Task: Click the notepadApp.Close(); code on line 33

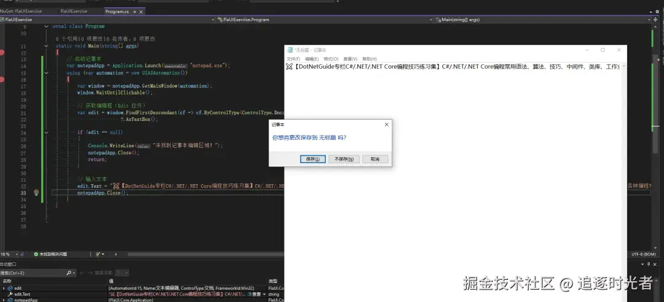Action: point(103,193)
